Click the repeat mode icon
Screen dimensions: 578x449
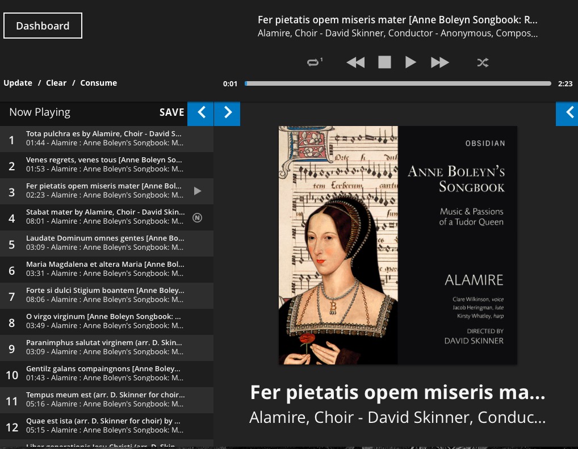pos(314,62)
